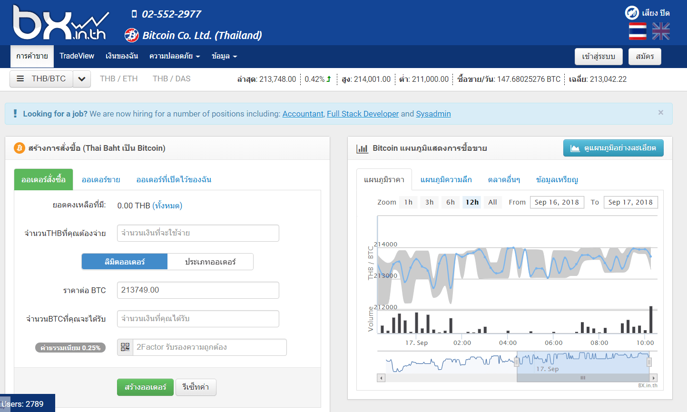Switch language with the UK flag
The width and height of the screenshot is (687, 412).
661,31
